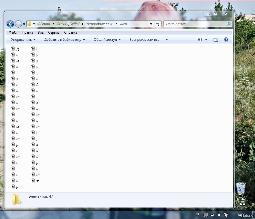Click the volume speaker icon in tray

point(219,215)
